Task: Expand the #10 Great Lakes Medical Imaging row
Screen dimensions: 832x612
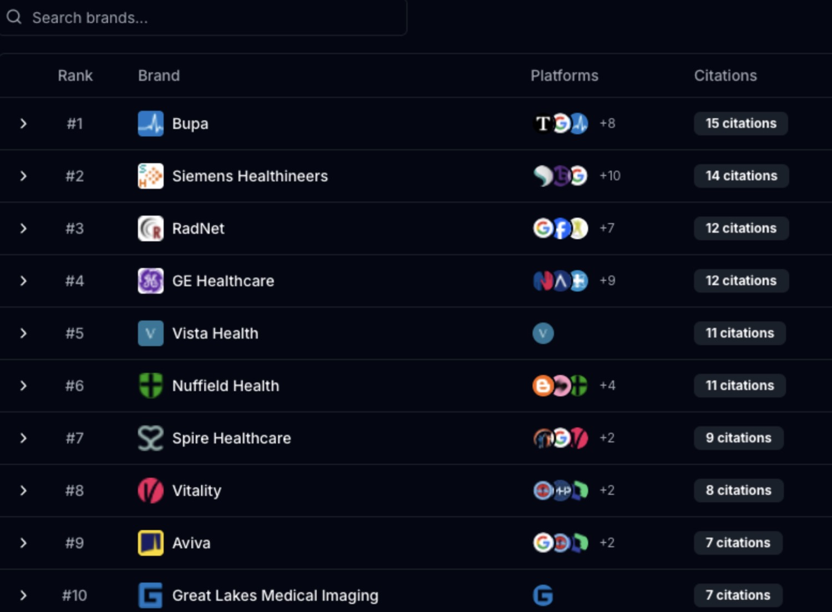Action: point(23,595)
